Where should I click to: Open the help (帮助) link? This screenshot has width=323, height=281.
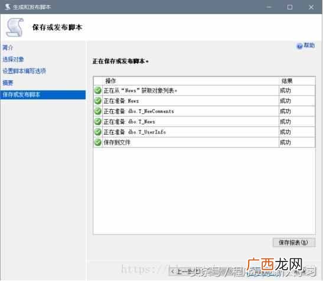coord(306,45)
